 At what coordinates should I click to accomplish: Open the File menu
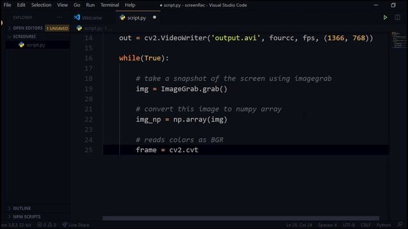(x=7, y=5)
